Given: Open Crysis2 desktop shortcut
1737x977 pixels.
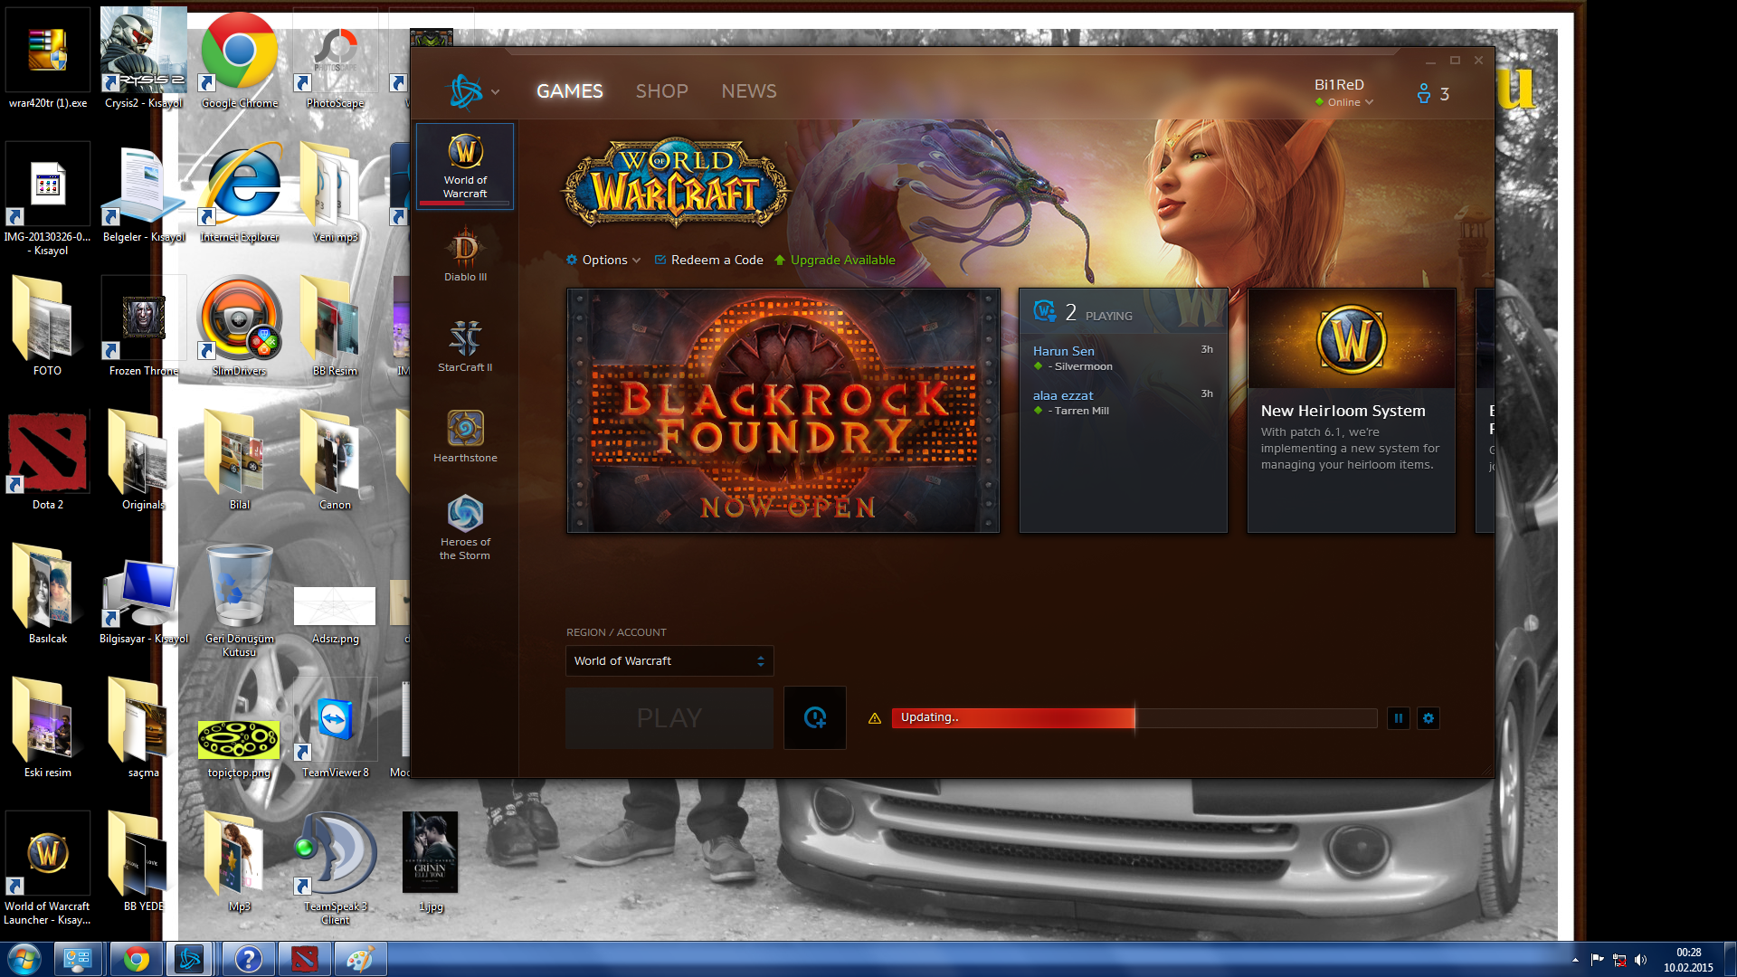Looking at the screenshot, I should pyautogui.click(x=144, y=60).
